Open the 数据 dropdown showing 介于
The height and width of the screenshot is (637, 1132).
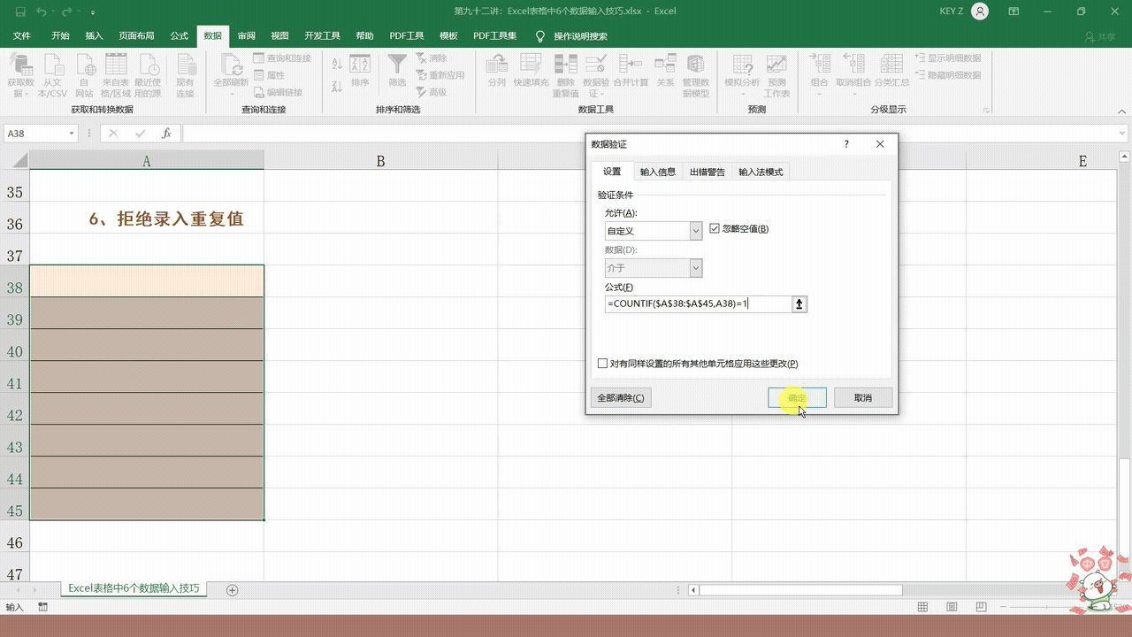pos(695,268)
